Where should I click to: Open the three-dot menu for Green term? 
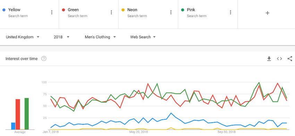pyautogui.click(x=111, y=12)
